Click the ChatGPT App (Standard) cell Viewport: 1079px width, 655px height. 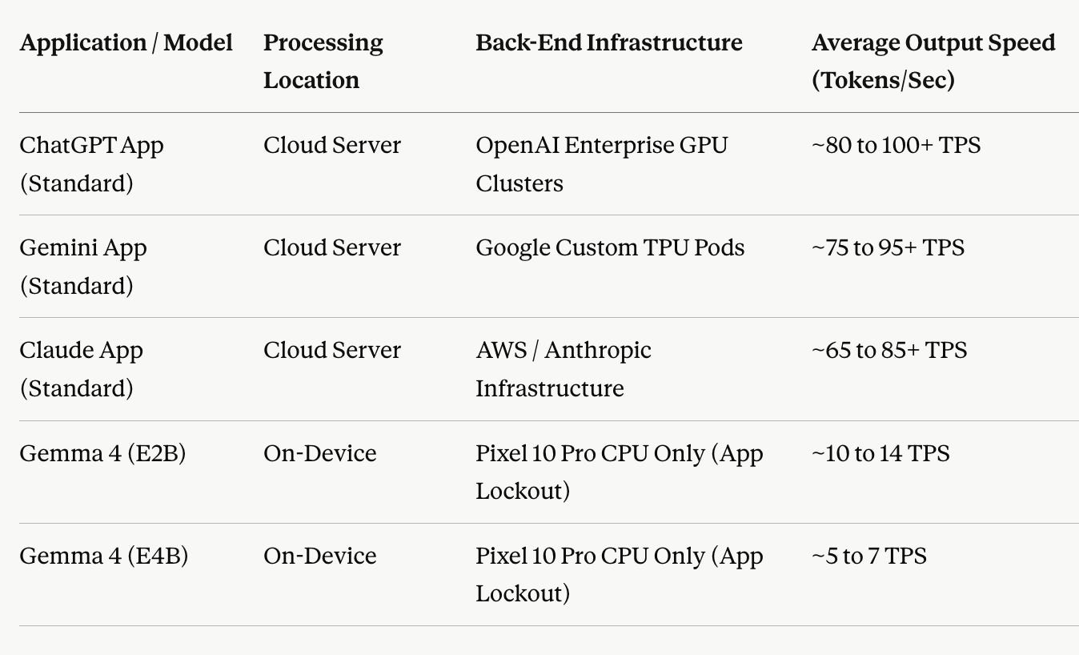pyautogui.click(x=92, y=164)
